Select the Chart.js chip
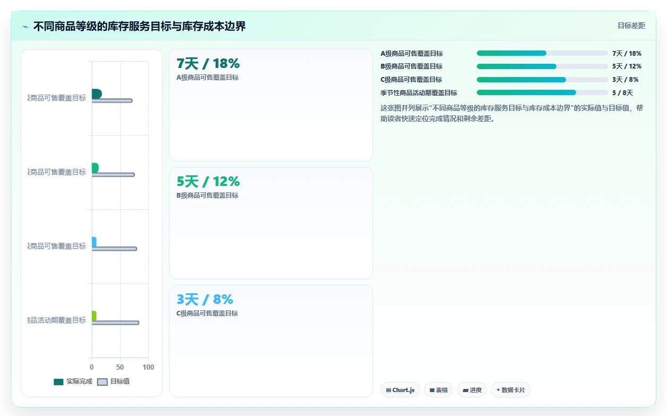This screenshot has width=667, height=416. [400, 390]
